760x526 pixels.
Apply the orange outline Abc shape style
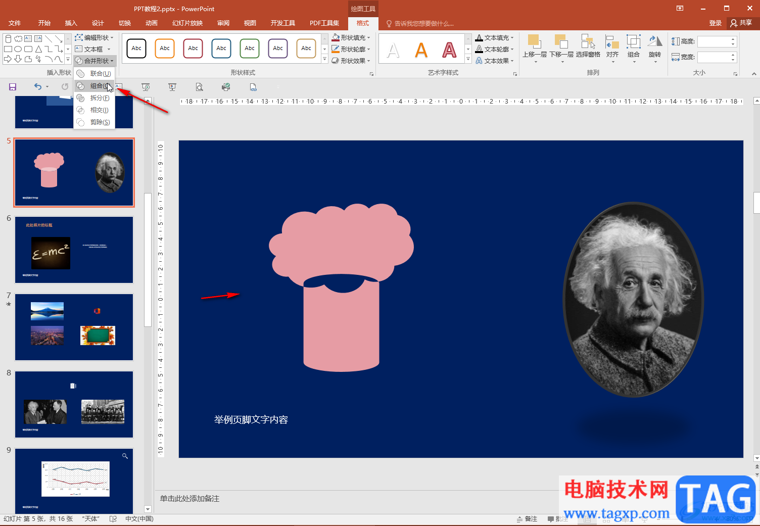pyautogui.click(x=165, y=49)
